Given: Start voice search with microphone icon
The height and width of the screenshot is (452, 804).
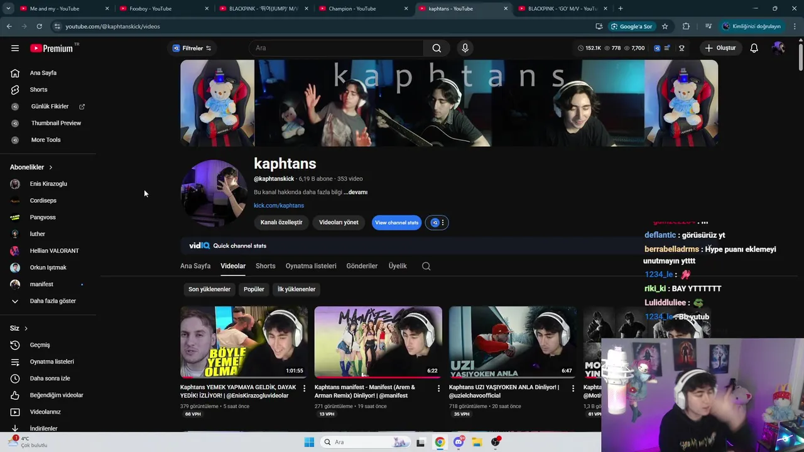Looking at the screenshot, I should [465, 48].
